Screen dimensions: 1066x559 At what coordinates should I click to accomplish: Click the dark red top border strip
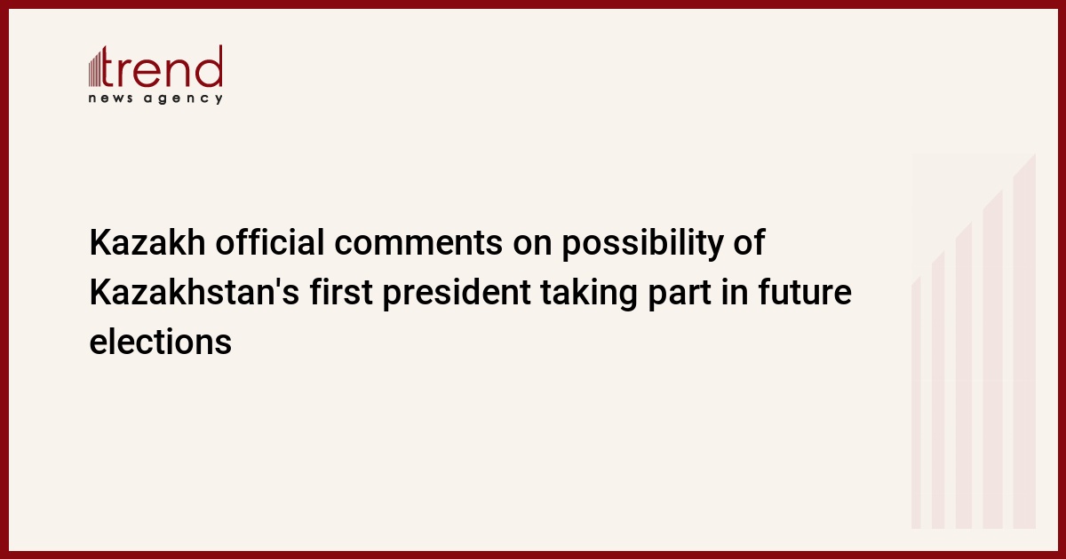click(x=533, y=4)
